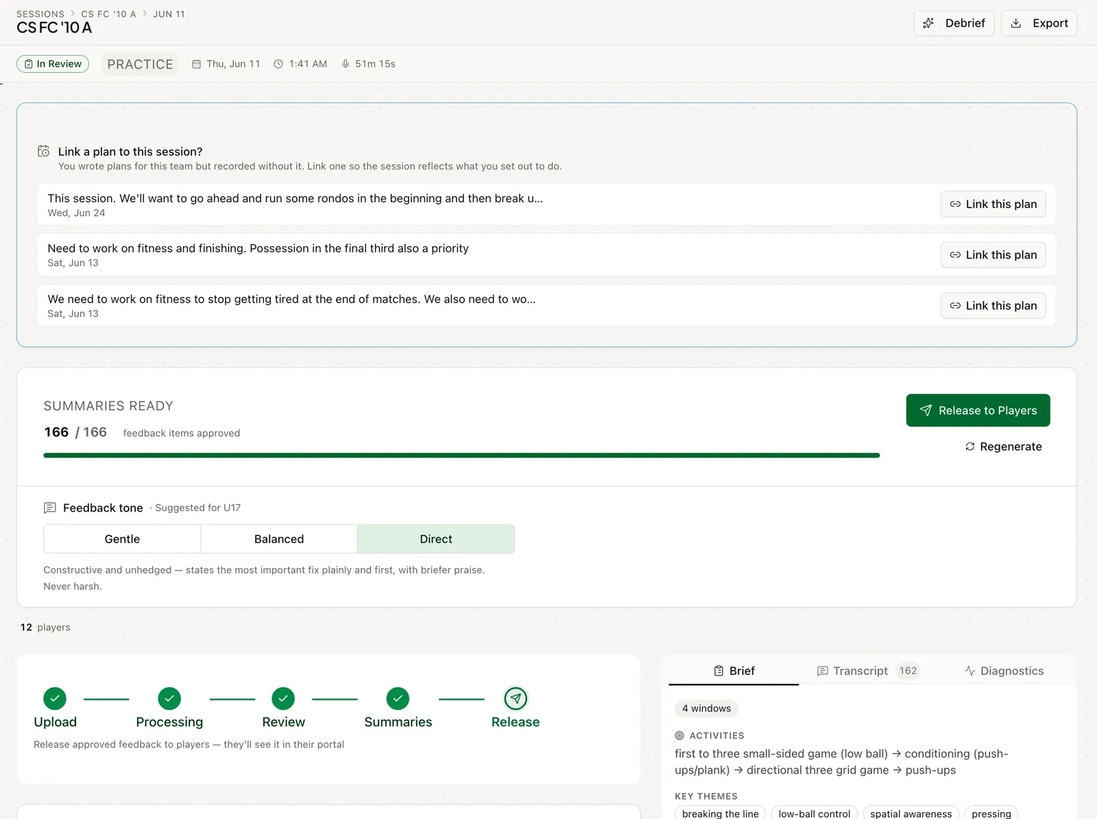1097x819 pixels.
Task: Open the Brief tab
Action: pos(734,671)
